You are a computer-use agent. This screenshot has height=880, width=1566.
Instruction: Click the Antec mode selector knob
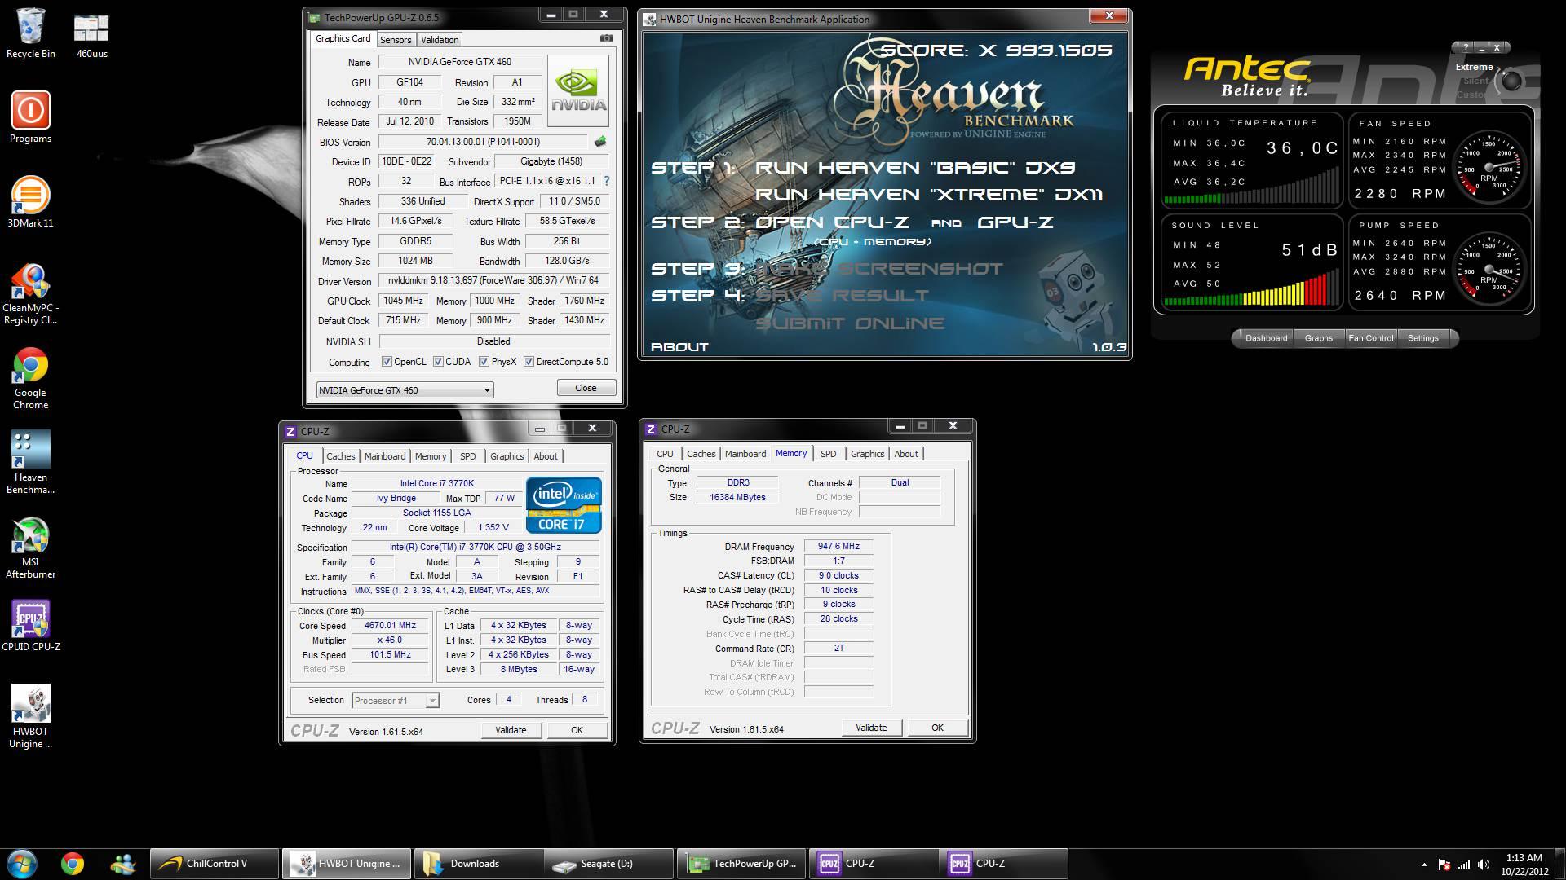click(x=1511, y=81)
